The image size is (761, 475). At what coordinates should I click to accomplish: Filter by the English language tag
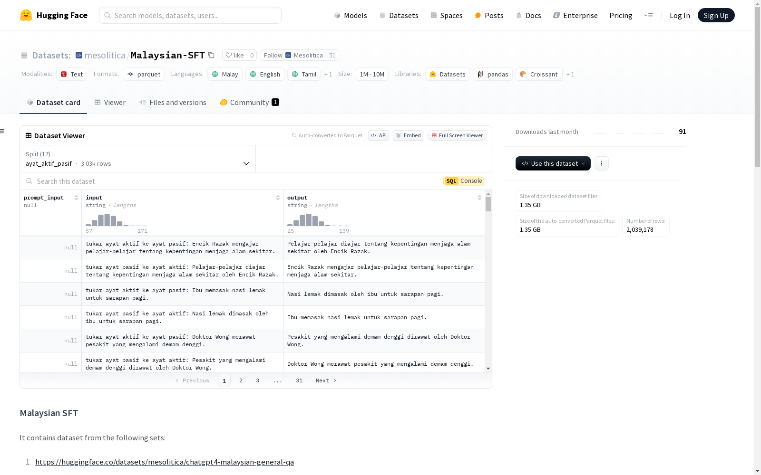tap(265, 74)
